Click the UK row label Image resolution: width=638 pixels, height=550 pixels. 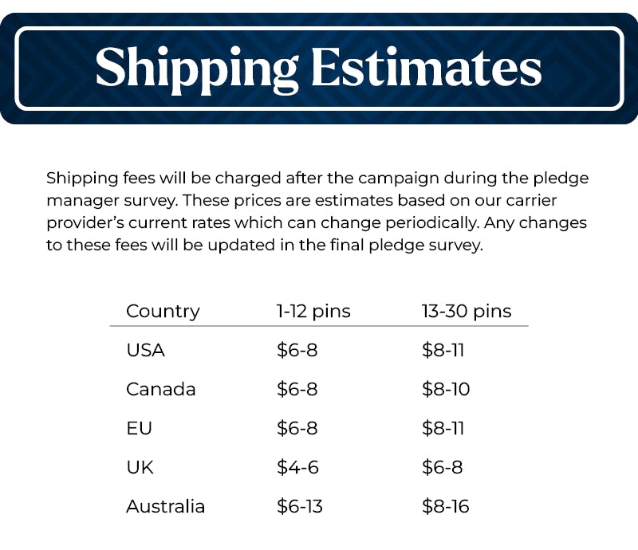(140, 467)
